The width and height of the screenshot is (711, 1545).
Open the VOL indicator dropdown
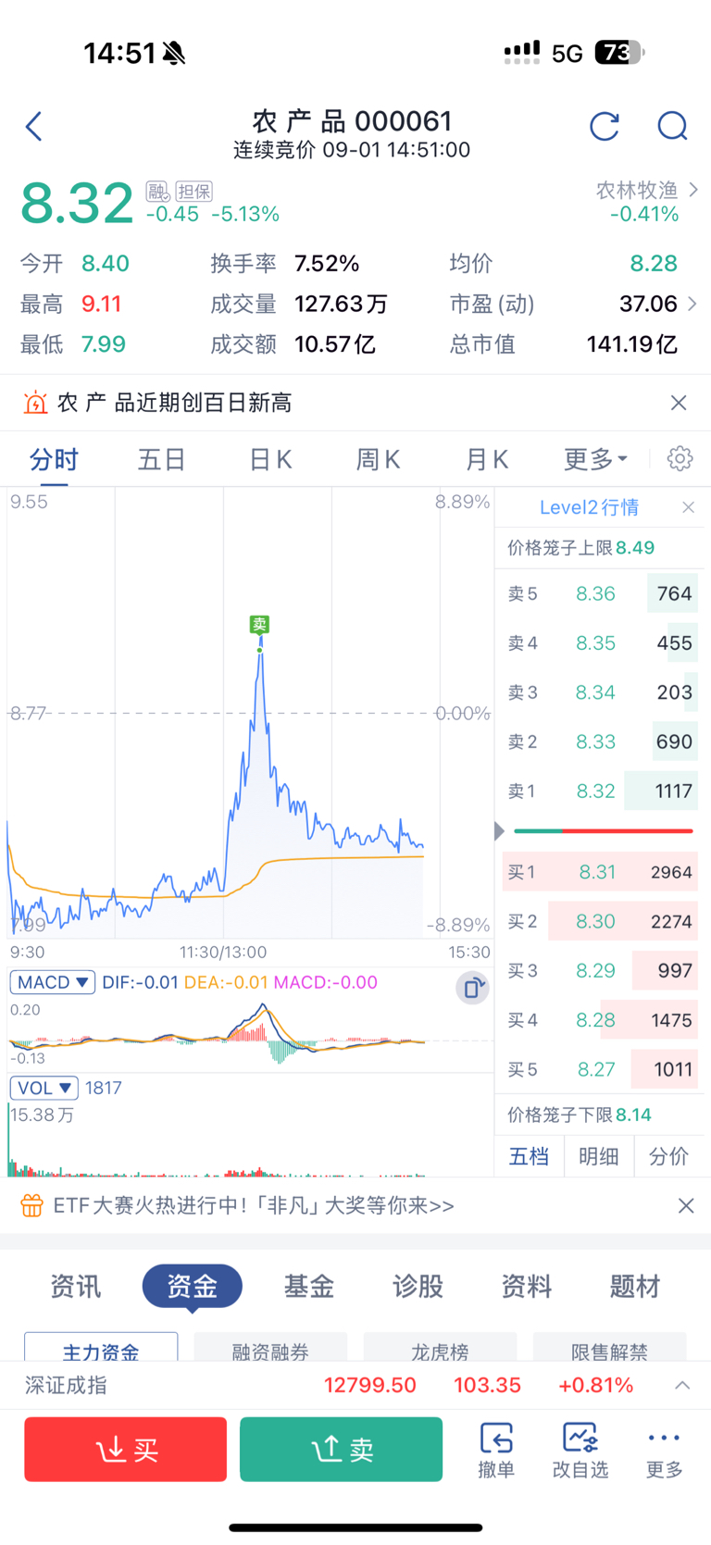(x=44, y=1088)
